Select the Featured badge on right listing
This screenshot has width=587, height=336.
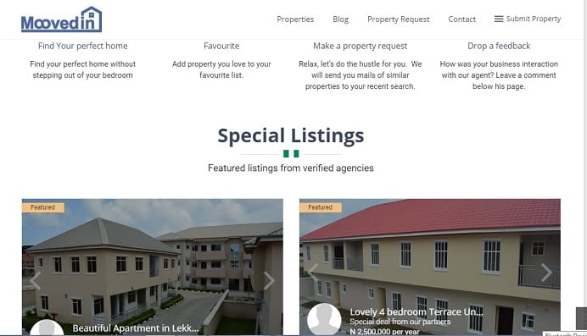(321, 207)
